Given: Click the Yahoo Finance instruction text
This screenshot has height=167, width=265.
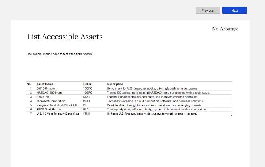Looking at the screenshot, I should tap(59, 54).
